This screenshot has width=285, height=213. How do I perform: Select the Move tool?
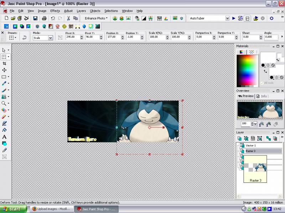coord(4,70)
